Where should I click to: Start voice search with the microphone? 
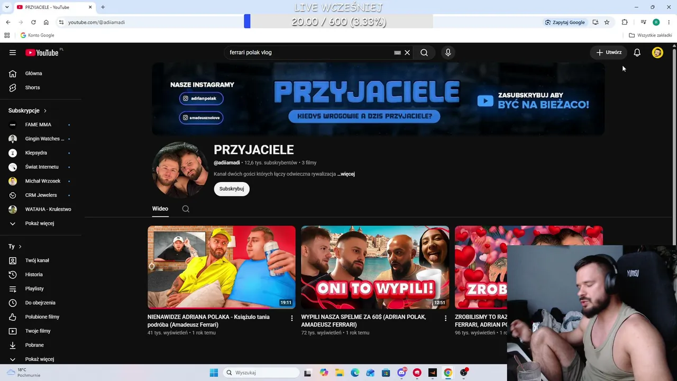click(x=448, y=52)
